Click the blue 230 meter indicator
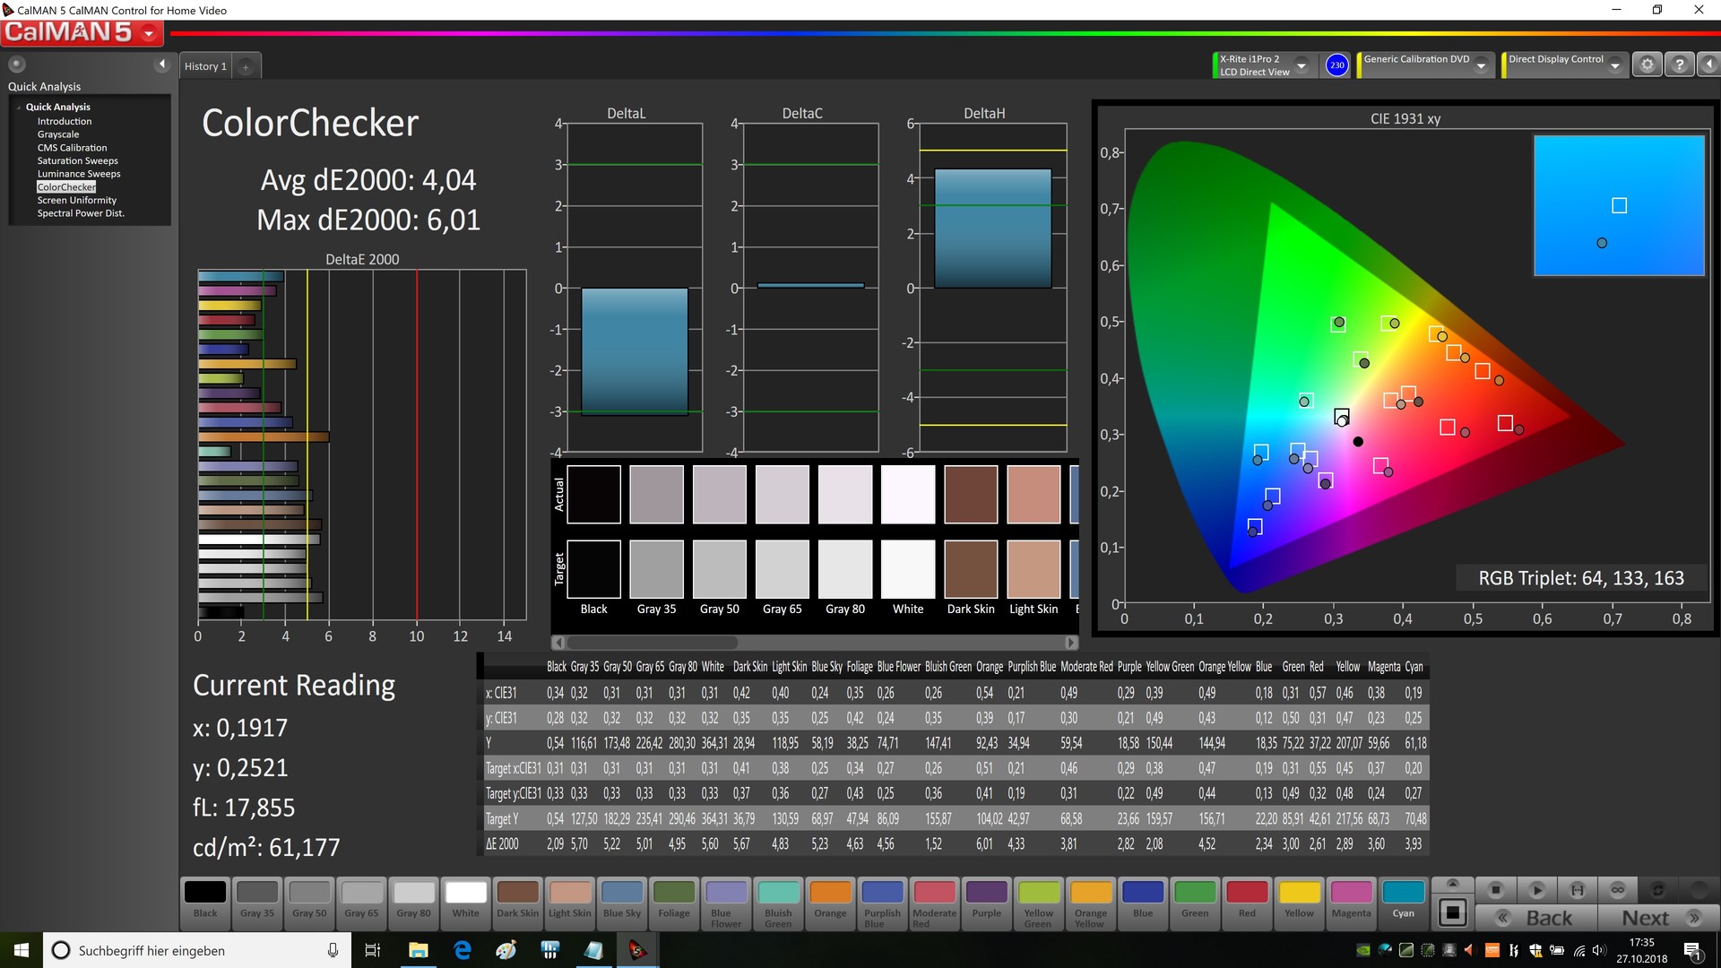1721x968 pixels. point(1336,65)
